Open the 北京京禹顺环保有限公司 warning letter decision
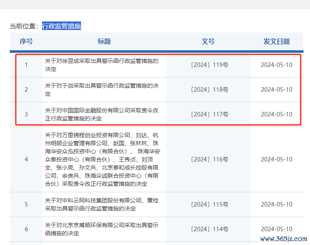 101,229
